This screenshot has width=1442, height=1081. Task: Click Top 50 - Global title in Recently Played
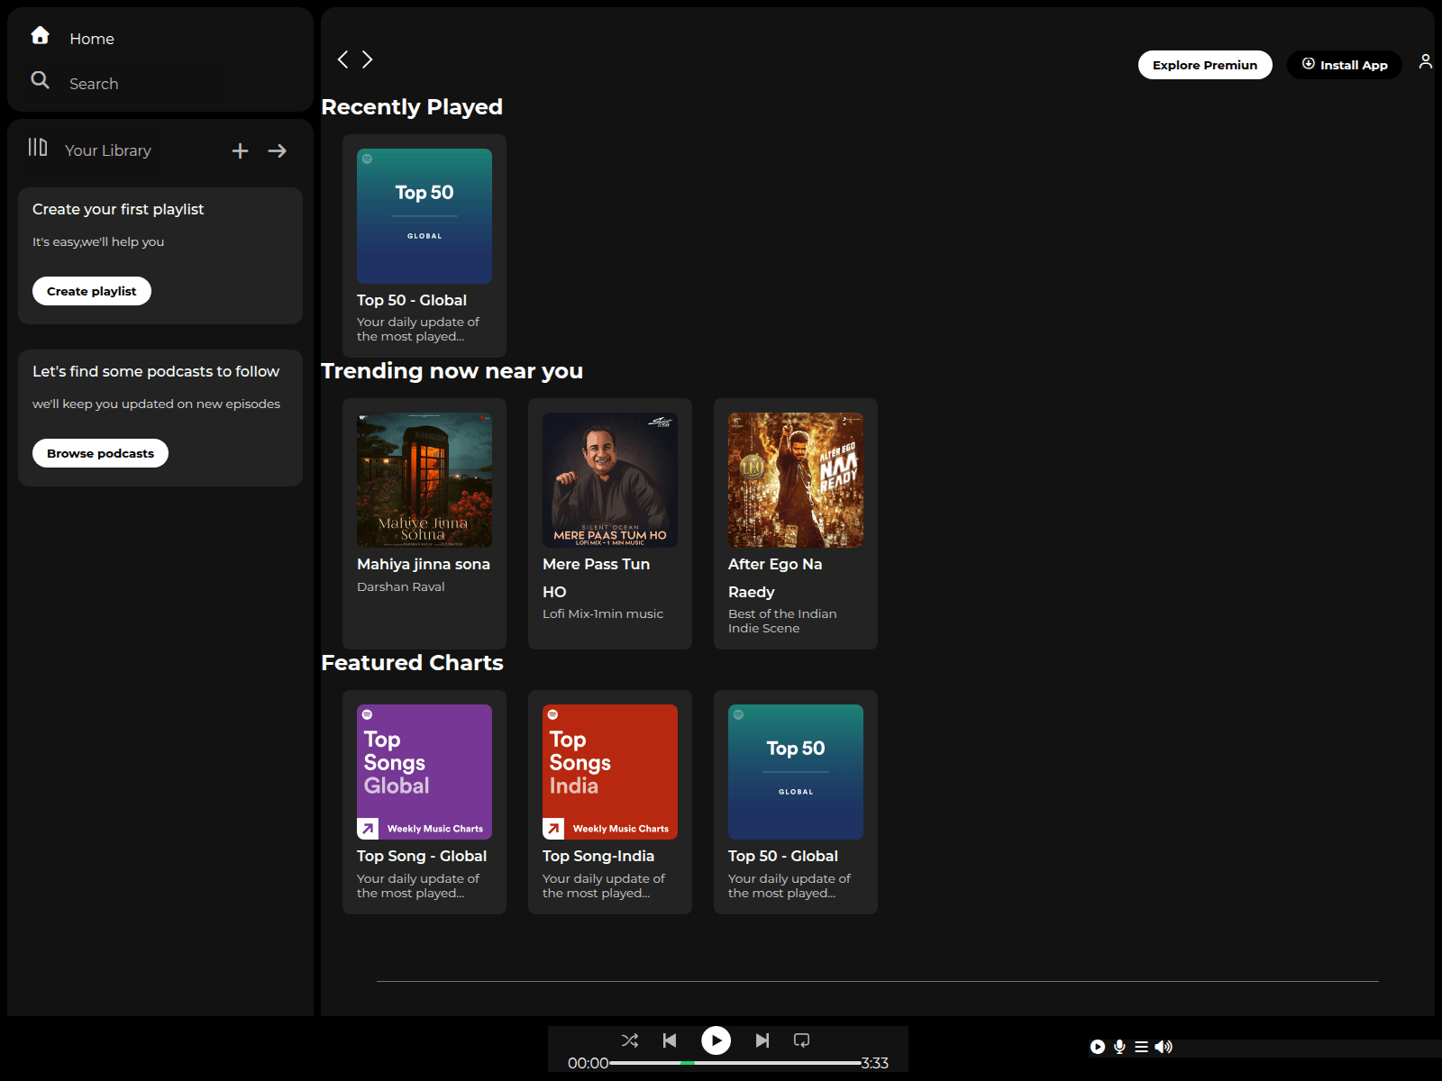[x=412, y=300]
